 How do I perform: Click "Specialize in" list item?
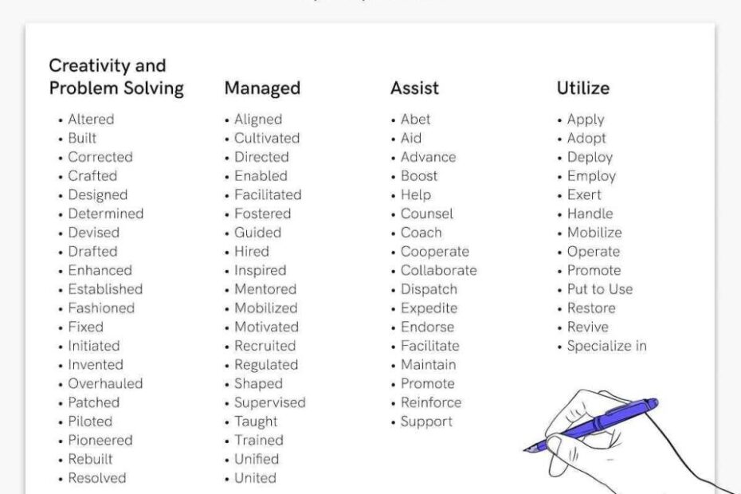(607, 346)
